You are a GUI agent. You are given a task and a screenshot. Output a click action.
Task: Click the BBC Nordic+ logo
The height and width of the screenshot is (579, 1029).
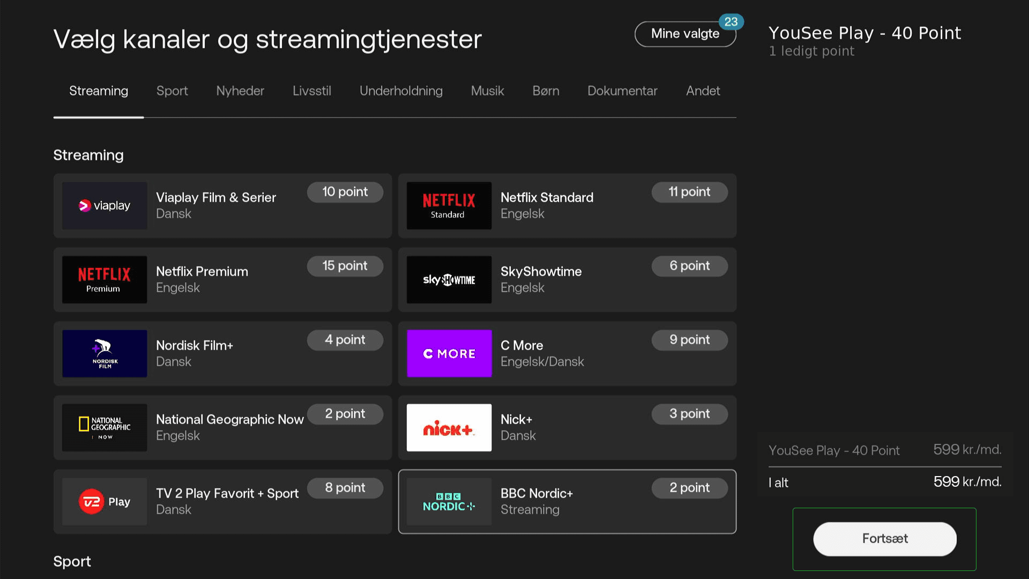pos(449,502)
